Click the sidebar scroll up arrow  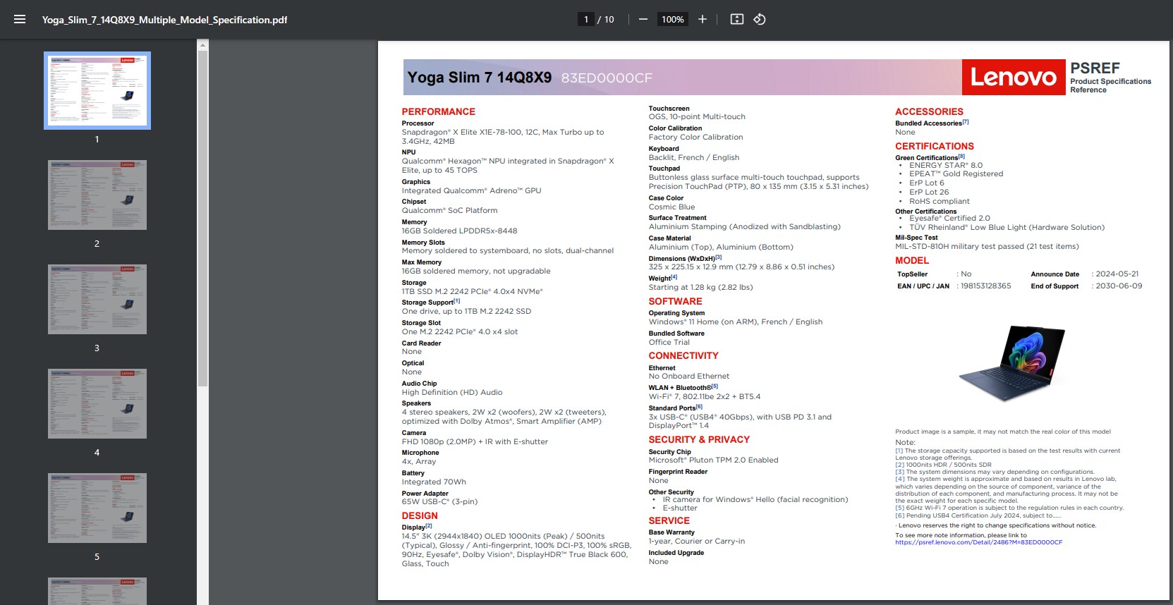pos(203,45)
